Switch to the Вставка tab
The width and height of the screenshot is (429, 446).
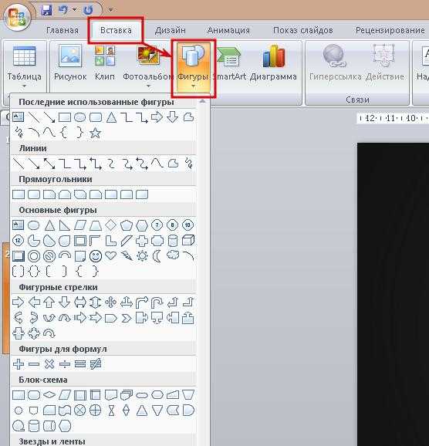116,30
